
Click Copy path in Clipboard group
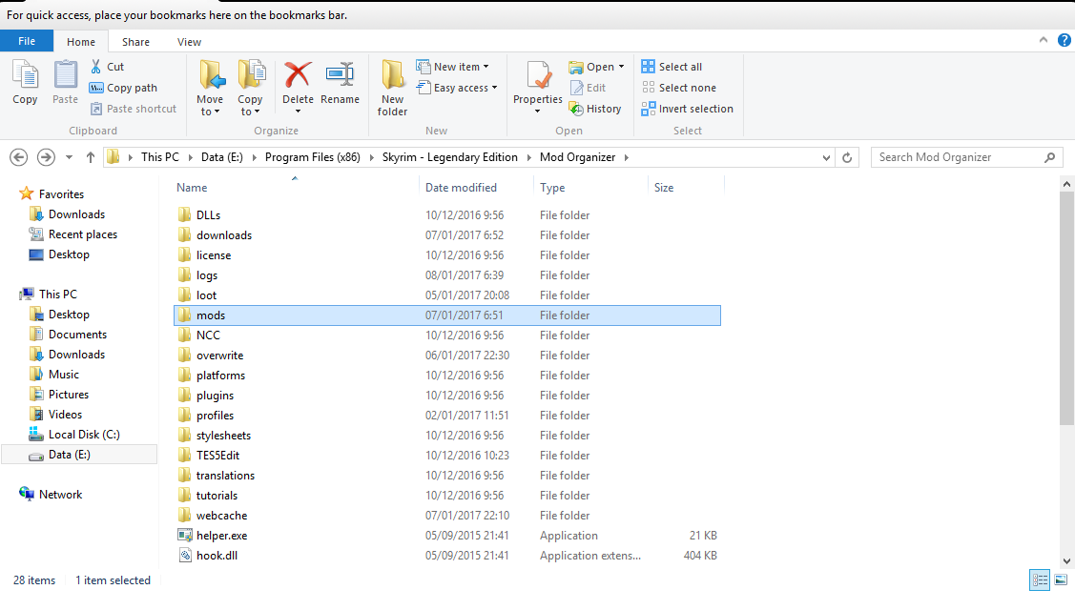pos(124,88)
